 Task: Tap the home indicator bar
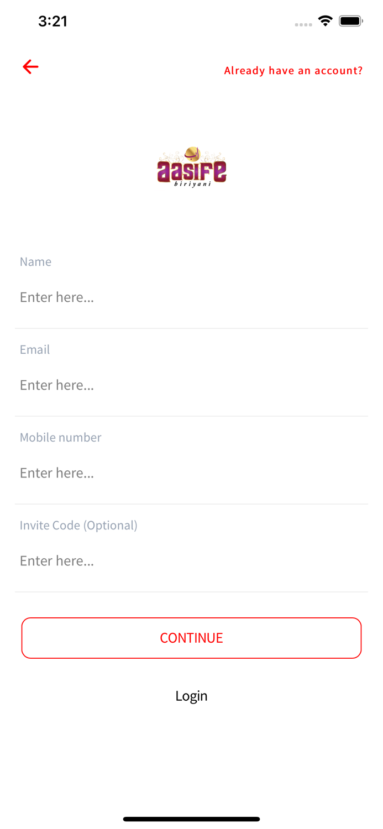191,819
